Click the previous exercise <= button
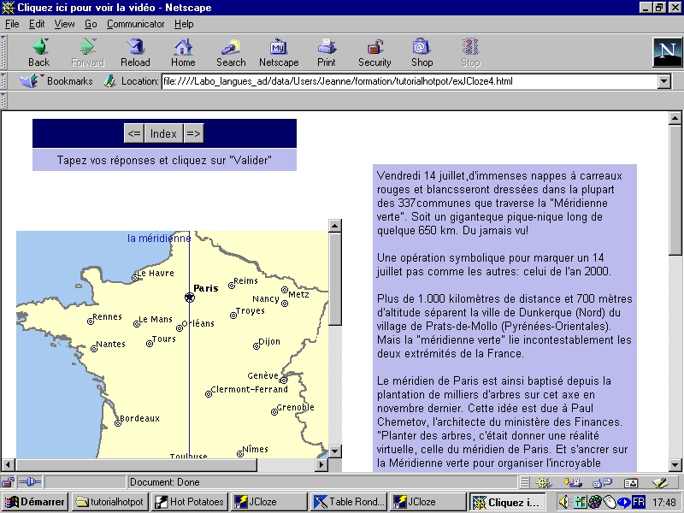Screen dimensions: 684x513 pyautogui.click(x=134, y=133)
